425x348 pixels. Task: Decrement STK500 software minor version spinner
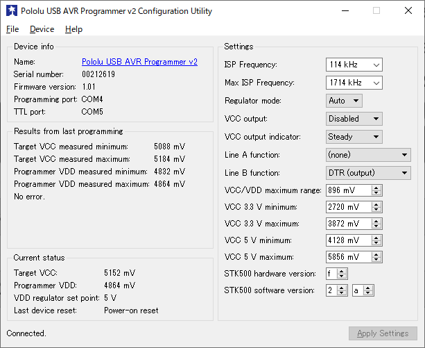pos(368,293)
